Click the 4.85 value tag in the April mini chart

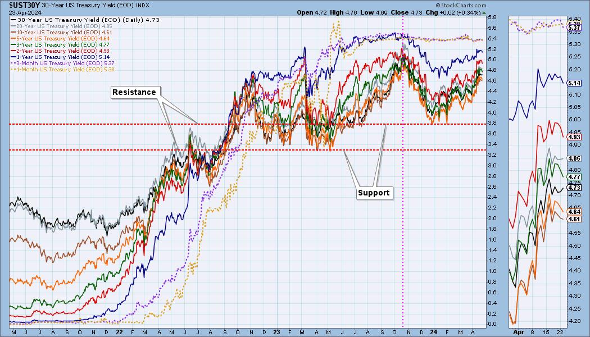[574, 159]
